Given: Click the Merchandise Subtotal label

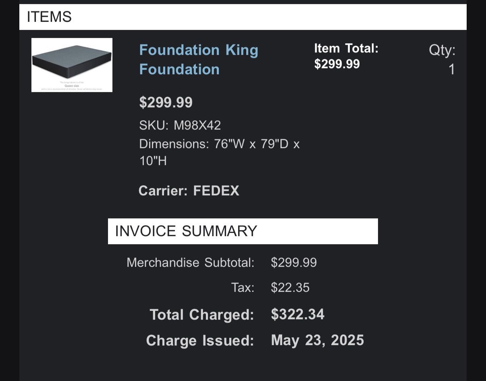Looking at the screenshot, I should [x=190, y=262].
